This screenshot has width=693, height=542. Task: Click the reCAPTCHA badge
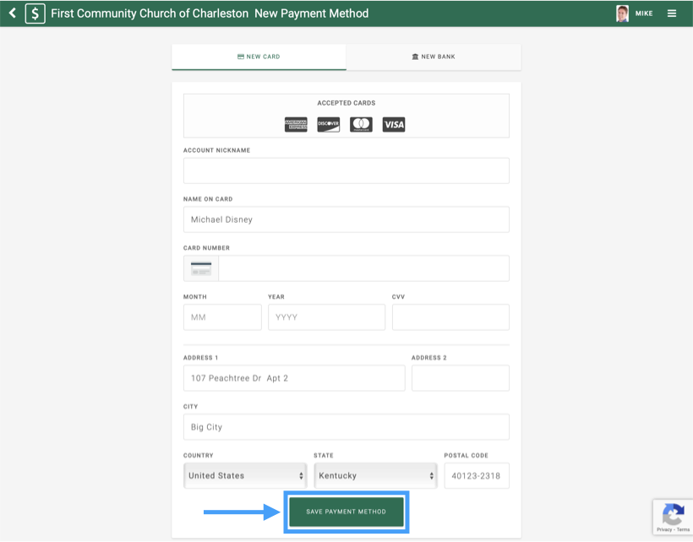pos(673,517)
